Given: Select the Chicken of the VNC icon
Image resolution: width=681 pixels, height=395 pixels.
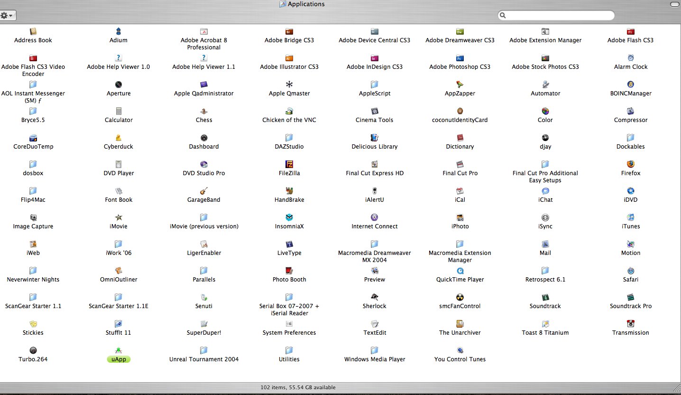Looking at the screenshot, I should coord(289,111).
